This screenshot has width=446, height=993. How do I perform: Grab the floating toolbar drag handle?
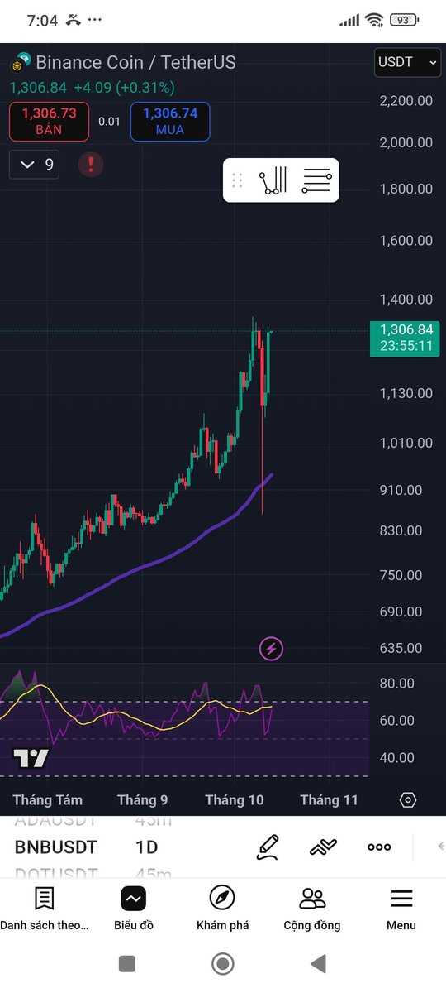(x=237, y=180)
